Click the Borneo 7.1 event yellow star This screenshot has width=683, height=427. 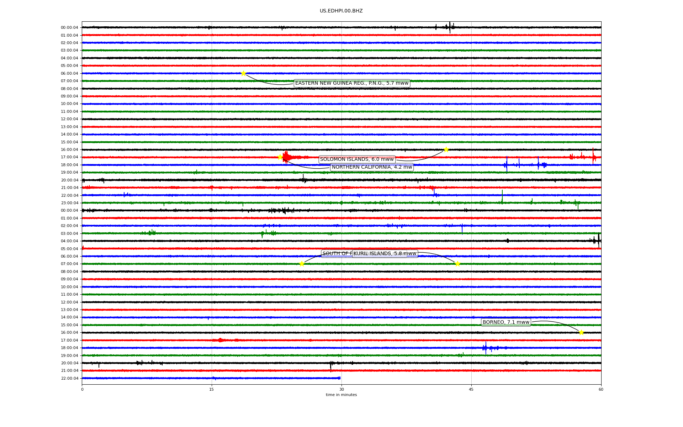pyautogui.click(x=581, y=332)
